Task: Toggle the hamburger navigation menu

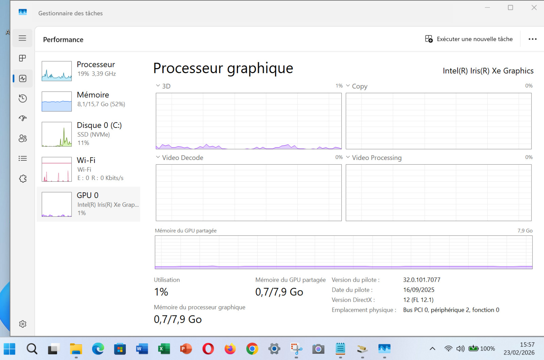Action: point(22,38)
